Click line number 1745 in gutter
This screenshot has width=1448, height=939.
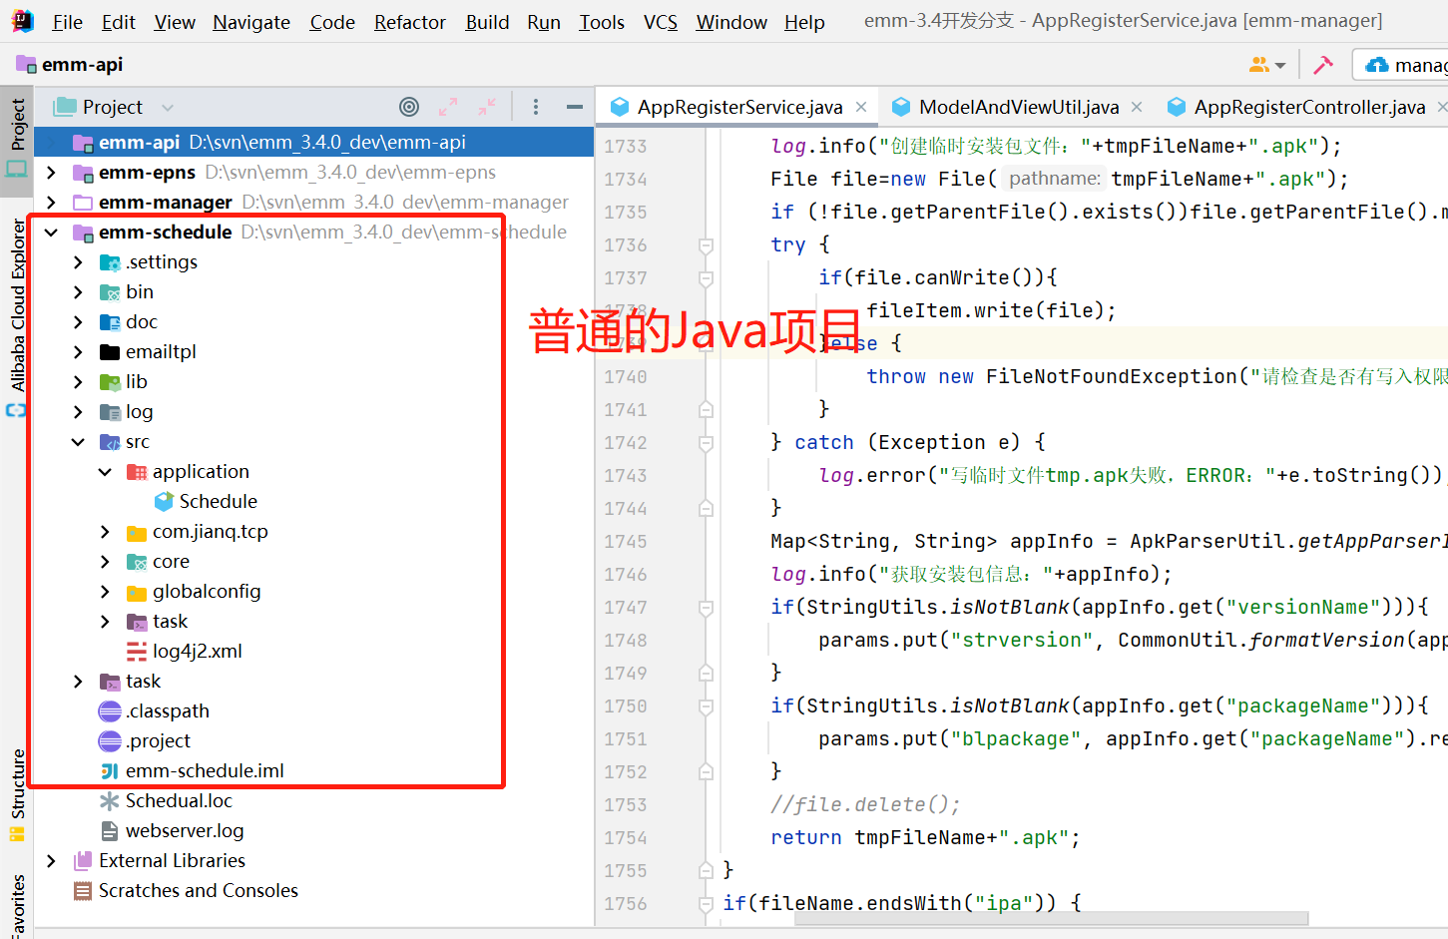pos(626,542)
